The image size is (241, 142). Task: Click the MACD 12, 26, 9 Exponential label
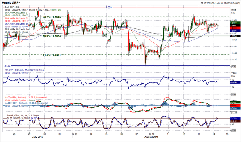pyautogui.click(x=26, y=98)
